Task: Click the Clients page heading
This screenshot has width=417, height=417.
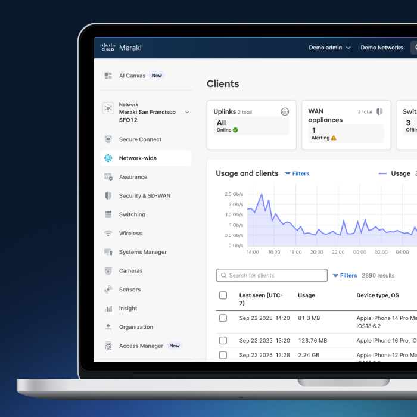Action: click(223, 84)
